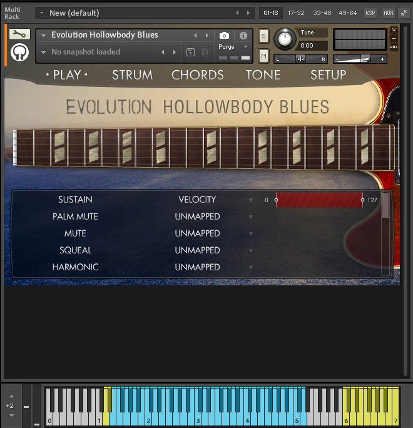Switch to the PLAY tab
Screen dimensions: 413x428
click(67, 75)
